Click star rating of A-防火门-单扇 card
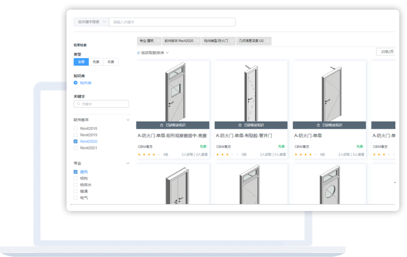The width and height of the screenshot is (407, 257). (x=304, y=155)
